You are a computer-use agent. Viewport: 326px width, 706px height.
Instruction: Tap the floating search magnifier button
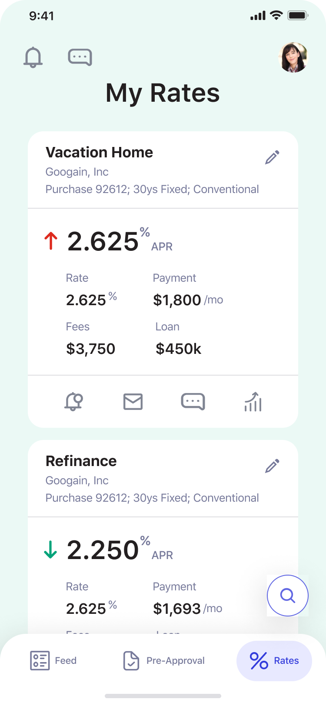point(288,596)
